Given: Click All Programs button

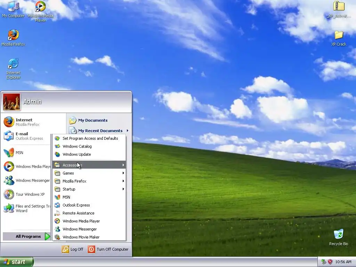Looking at the screenshot, I should tap(26, 236).
